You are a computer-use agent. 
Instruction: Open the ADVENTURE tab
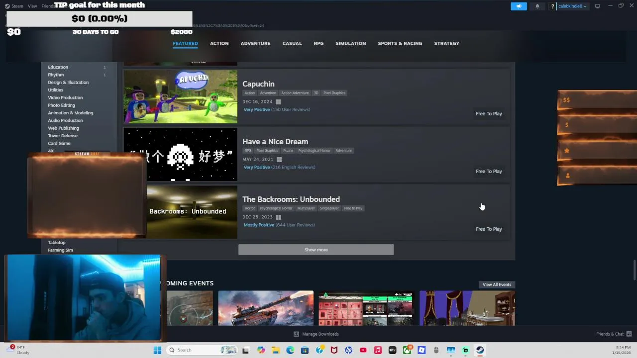[x=255, y=43]
